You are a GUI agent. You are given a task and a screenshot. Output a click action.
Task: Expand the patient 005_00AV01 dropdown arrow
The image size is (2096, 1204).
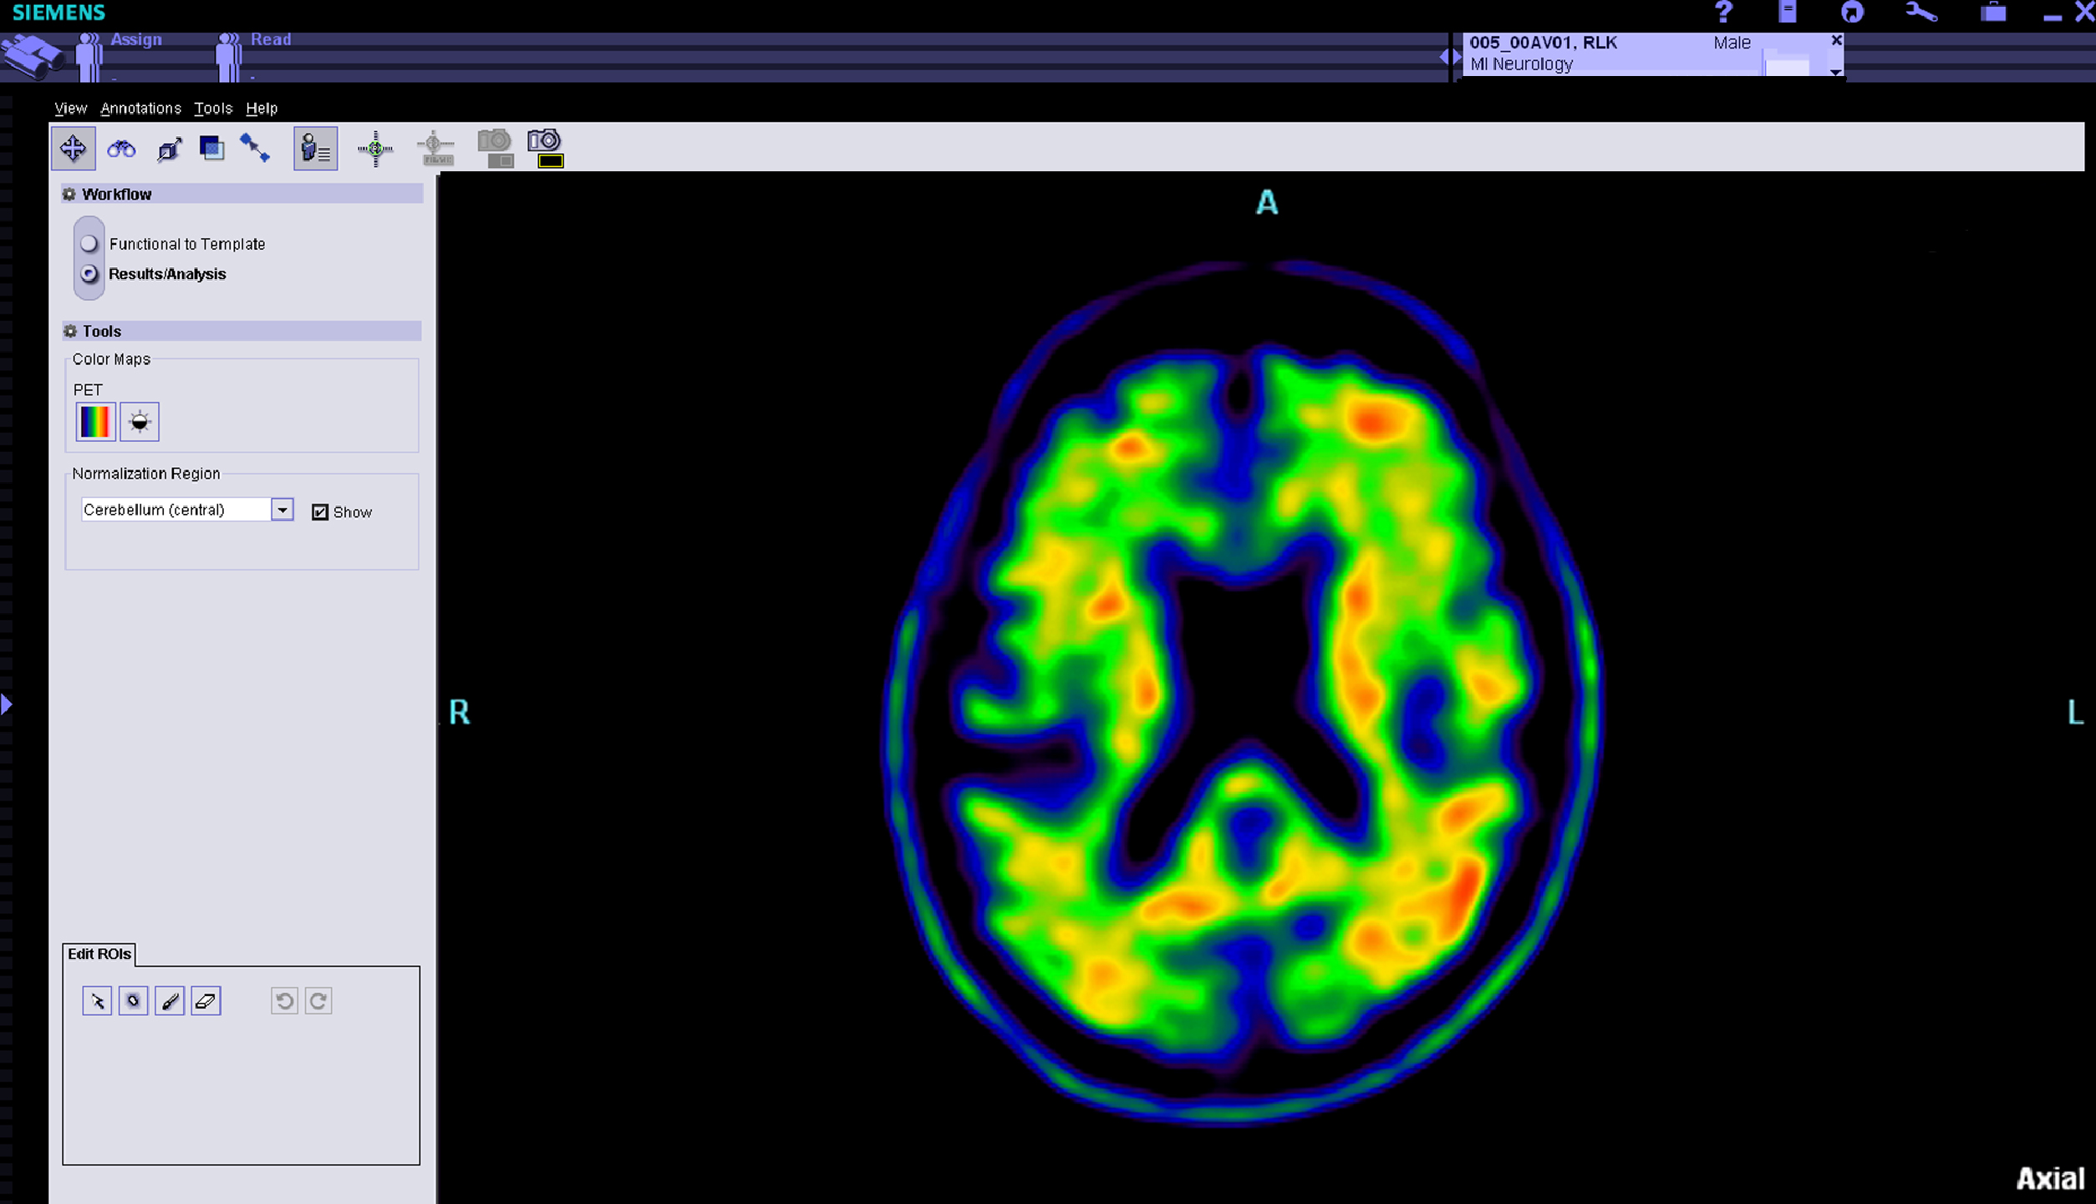[1835, 72]
